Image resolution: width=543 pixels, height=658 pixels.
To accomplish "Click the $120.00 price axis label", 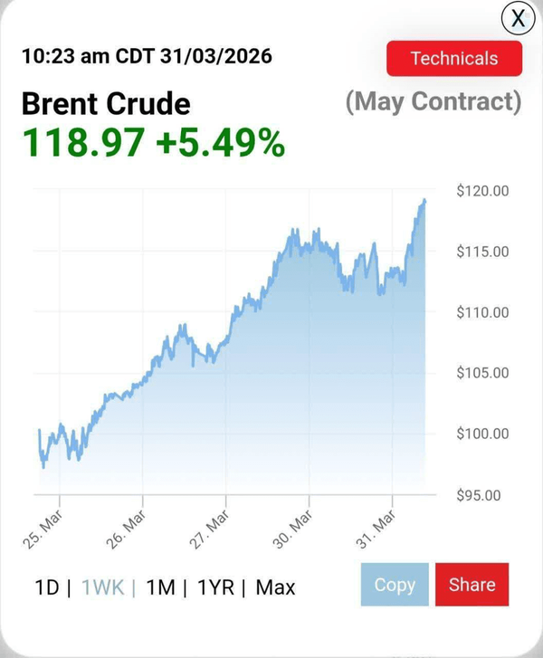I will (x=482, y=191).
